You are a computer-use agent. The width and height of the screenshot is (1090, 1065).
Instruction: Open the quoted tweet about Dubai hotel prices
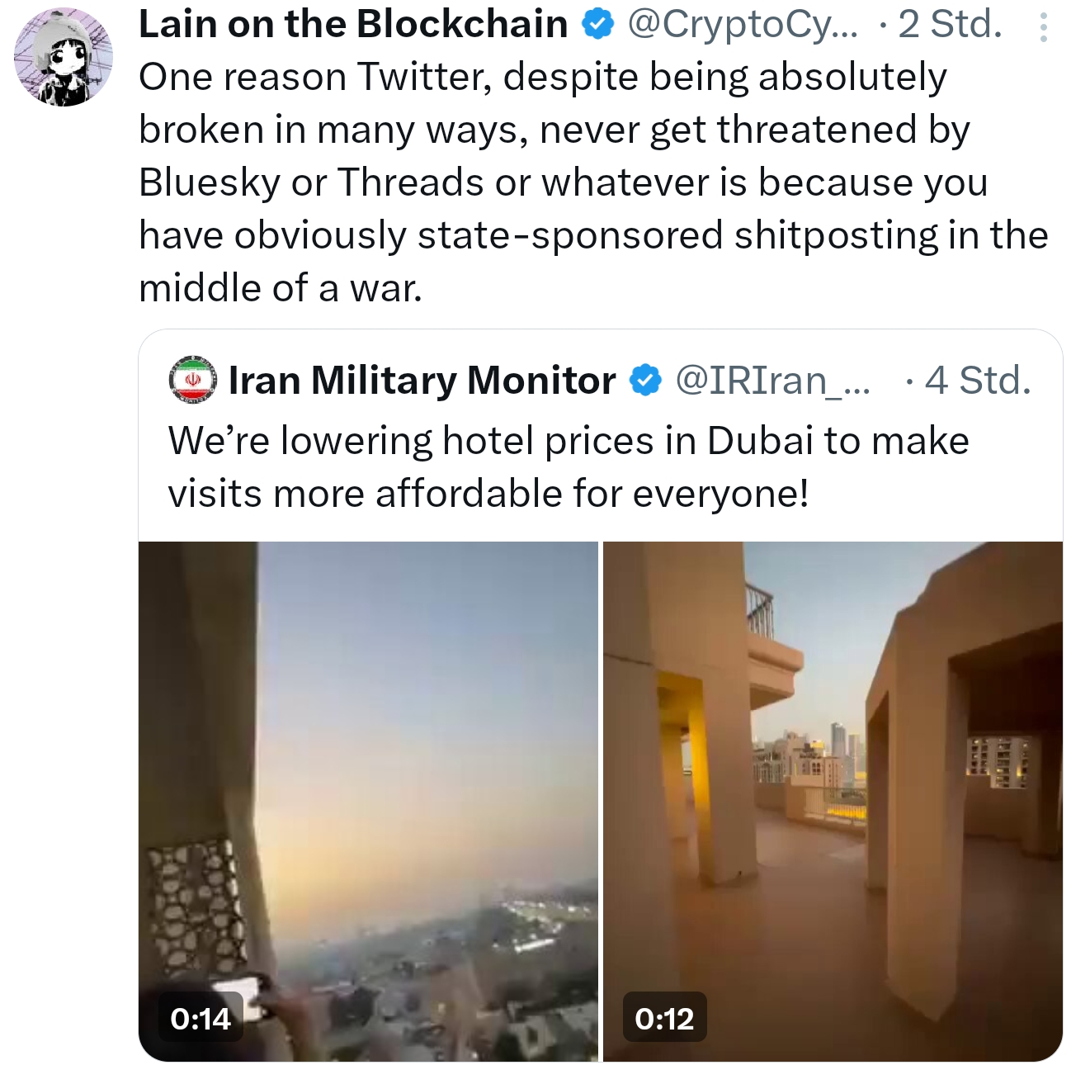coord(569,467)
